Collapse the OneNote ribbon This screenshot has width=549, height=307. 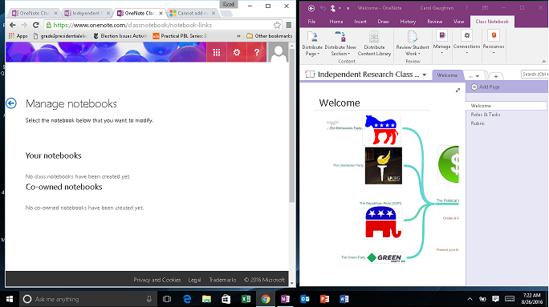click(x=543, y=62)
